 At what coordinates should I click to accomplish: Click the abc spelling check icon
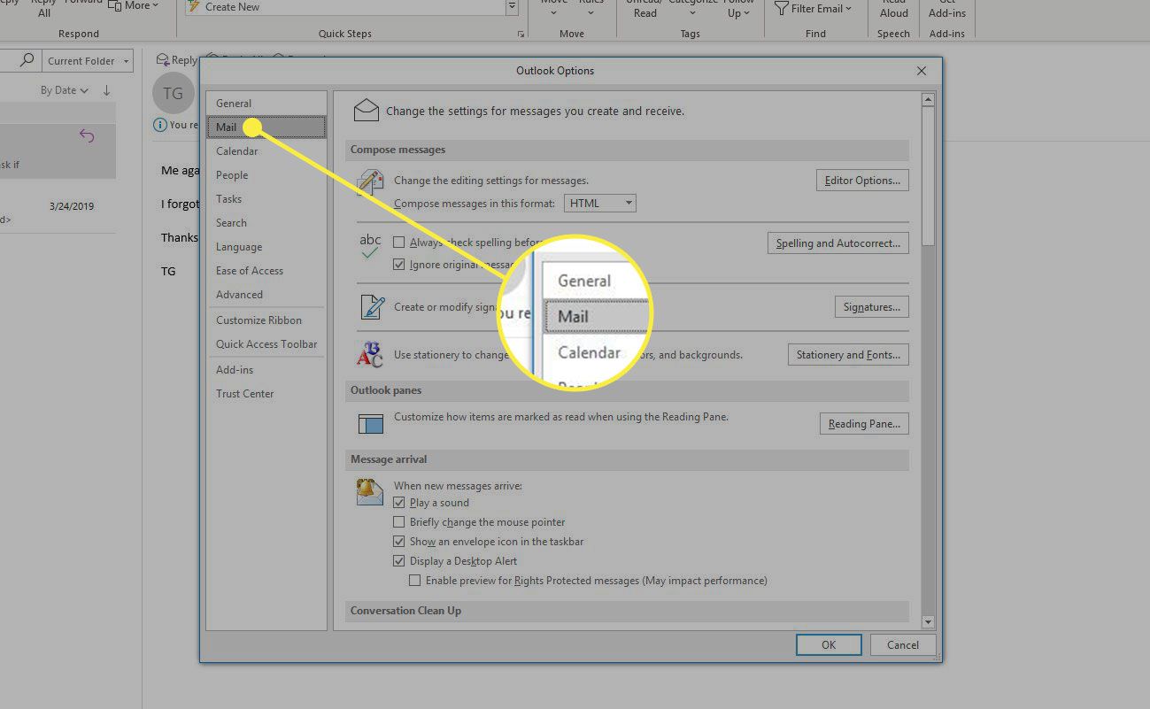pos(370,247)
